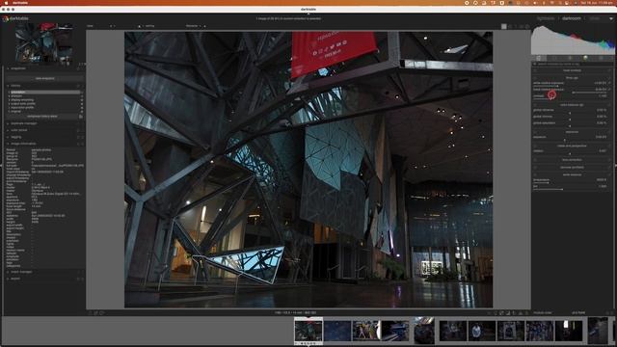Open lens correction in full module view
Viewport: 617px width, 347px height.
609,160
